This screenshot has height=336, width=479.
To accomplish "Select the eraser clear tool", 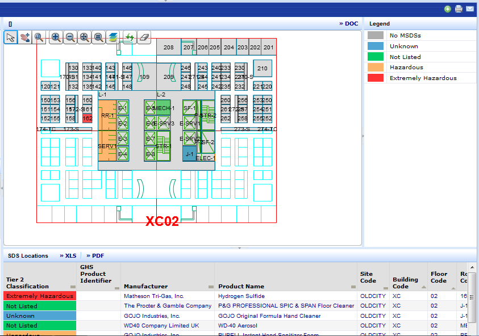I will click(144, 37).
